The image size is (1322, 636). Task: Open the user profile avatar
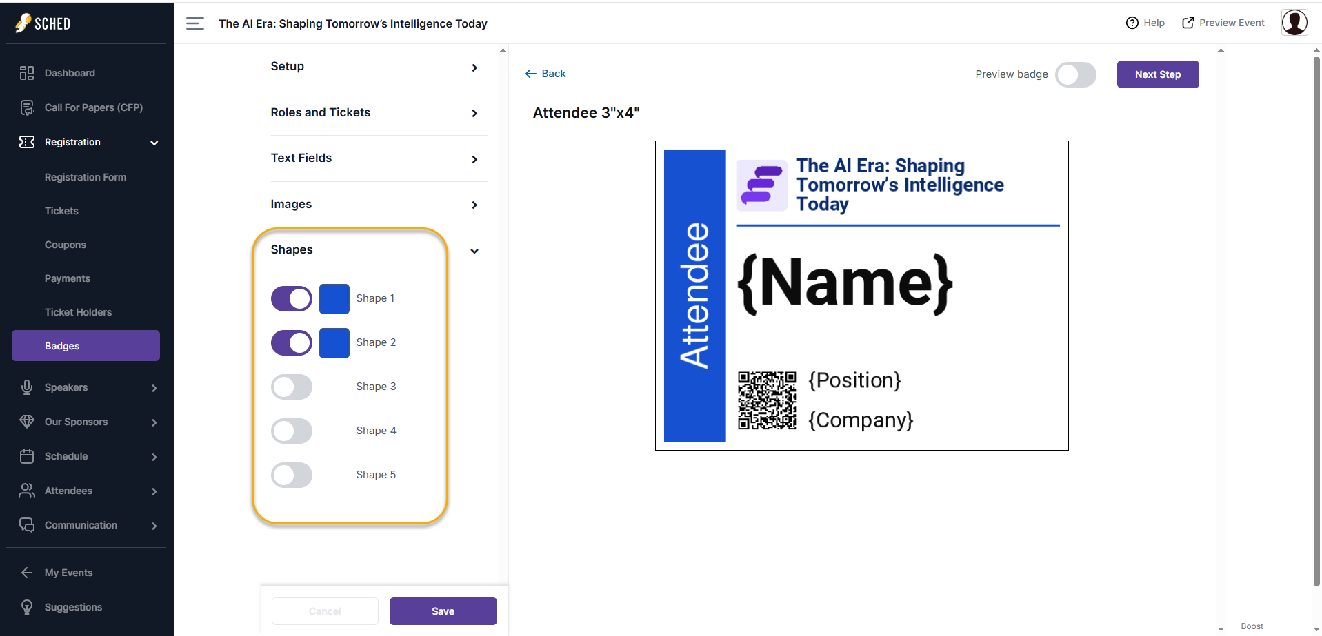pos(1294,23)
